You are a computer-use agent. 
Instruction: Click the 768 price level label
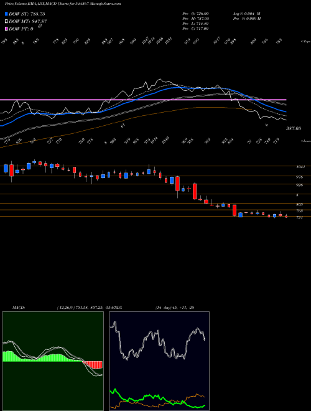point(299,211)
